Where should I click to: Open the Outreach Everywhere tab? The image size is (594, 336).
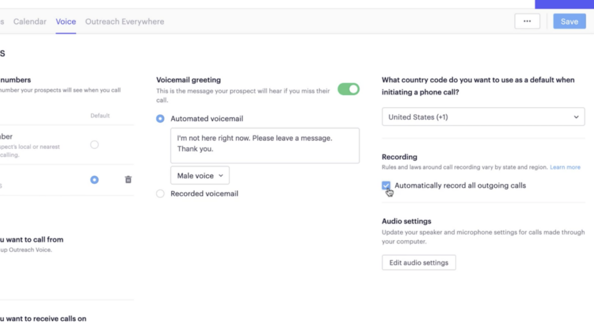pyautogui.click(x=125, y=21)
